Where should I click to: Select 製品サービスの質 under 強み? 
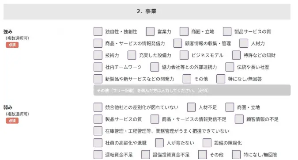[227, 31]
